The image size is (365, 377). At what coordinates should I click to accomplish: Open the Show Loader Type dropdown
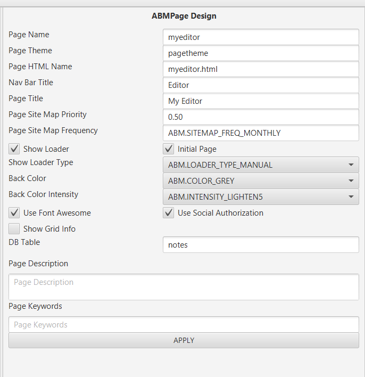261,165
